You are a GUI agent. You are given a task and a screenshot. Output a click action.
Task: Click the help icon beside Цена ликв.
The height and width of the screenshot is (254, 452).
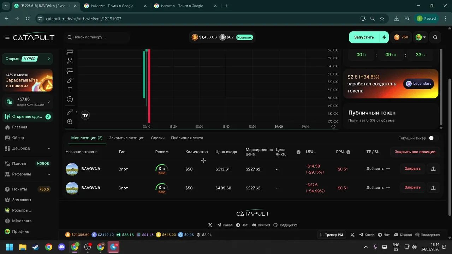tap(298, 152)
